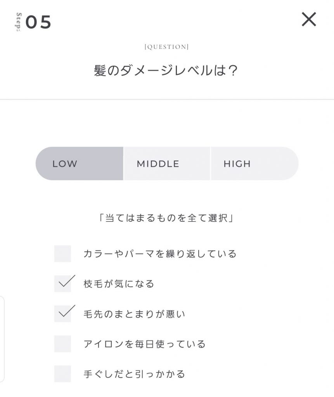Click the 「当てはまるものを全て選択」 instruction text

[166, 218]
